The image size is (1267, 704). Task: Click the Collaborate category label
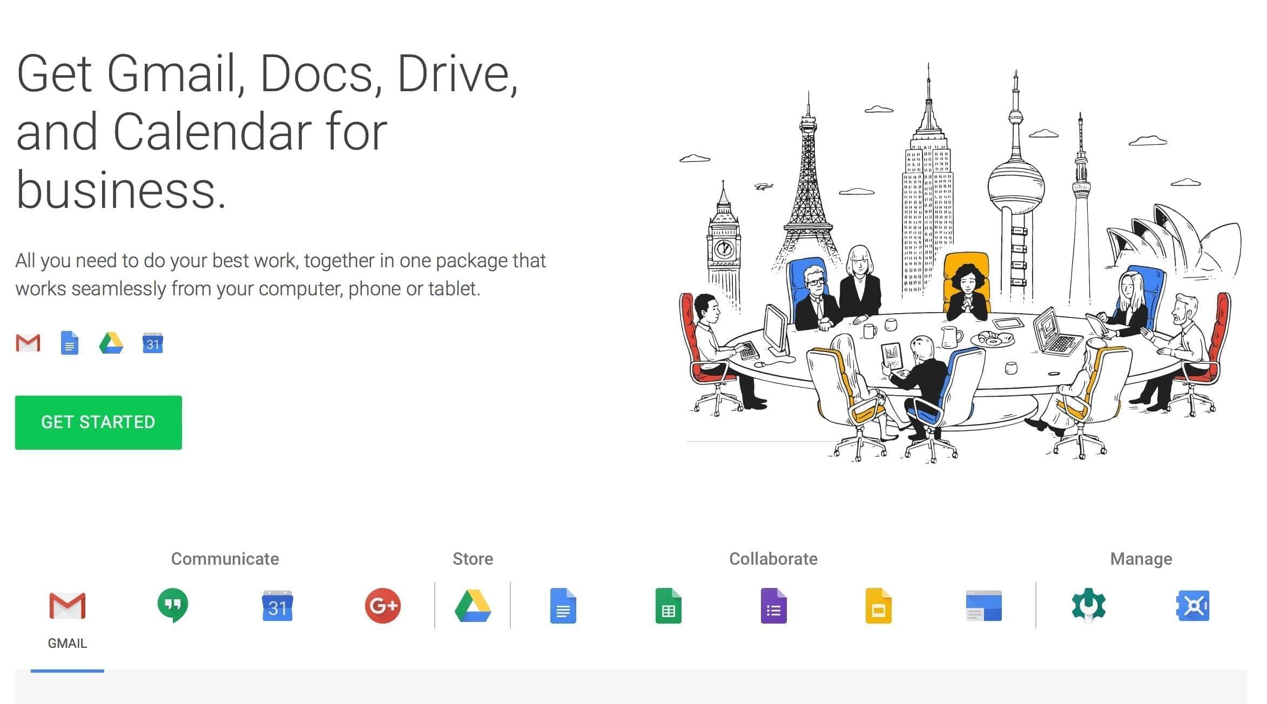773,559
